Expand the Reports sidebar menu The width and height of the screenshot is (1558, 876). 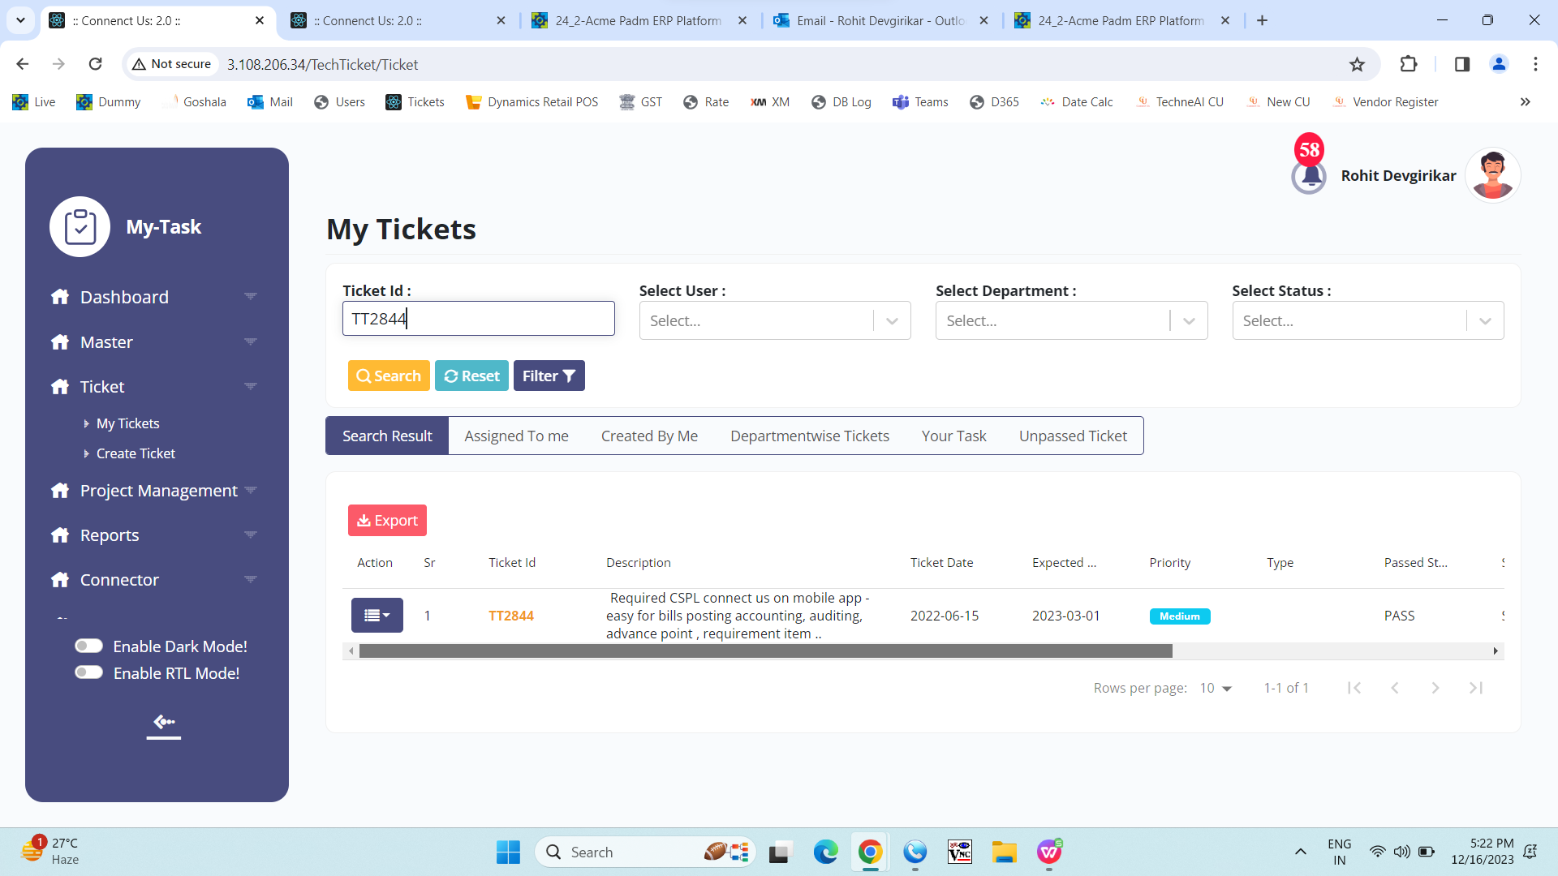pos(153,535)
